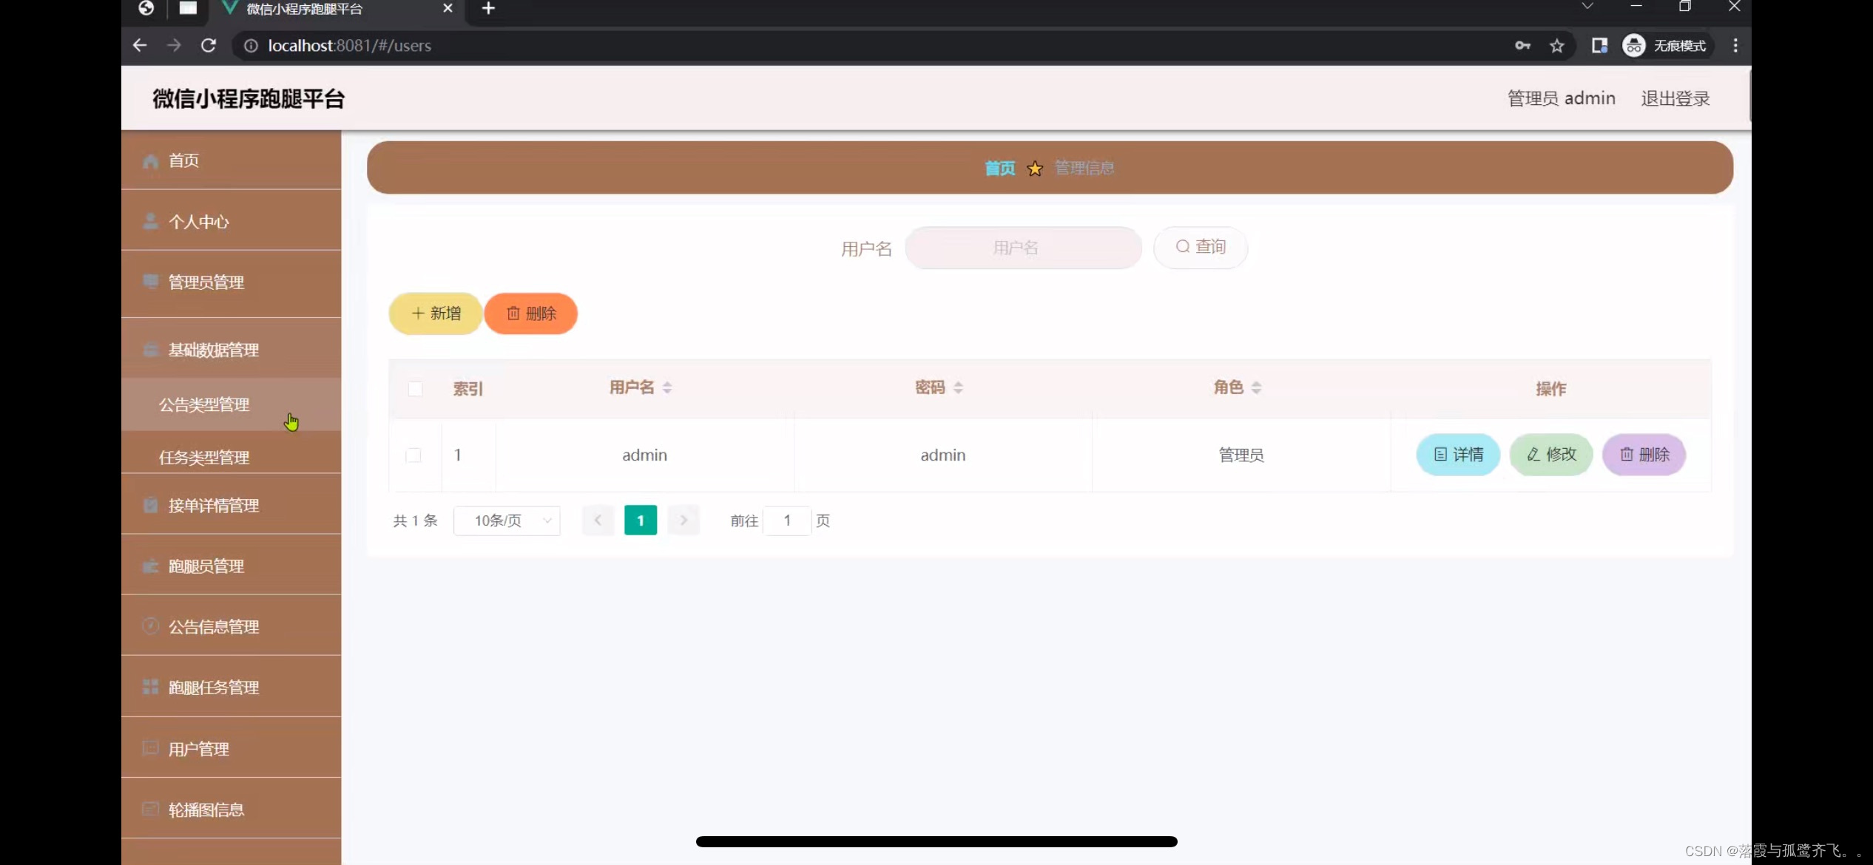Screen dimensions: 1873x865
Task: Click the 微信小程序跑腿平台 title
Action: point(249,98)
